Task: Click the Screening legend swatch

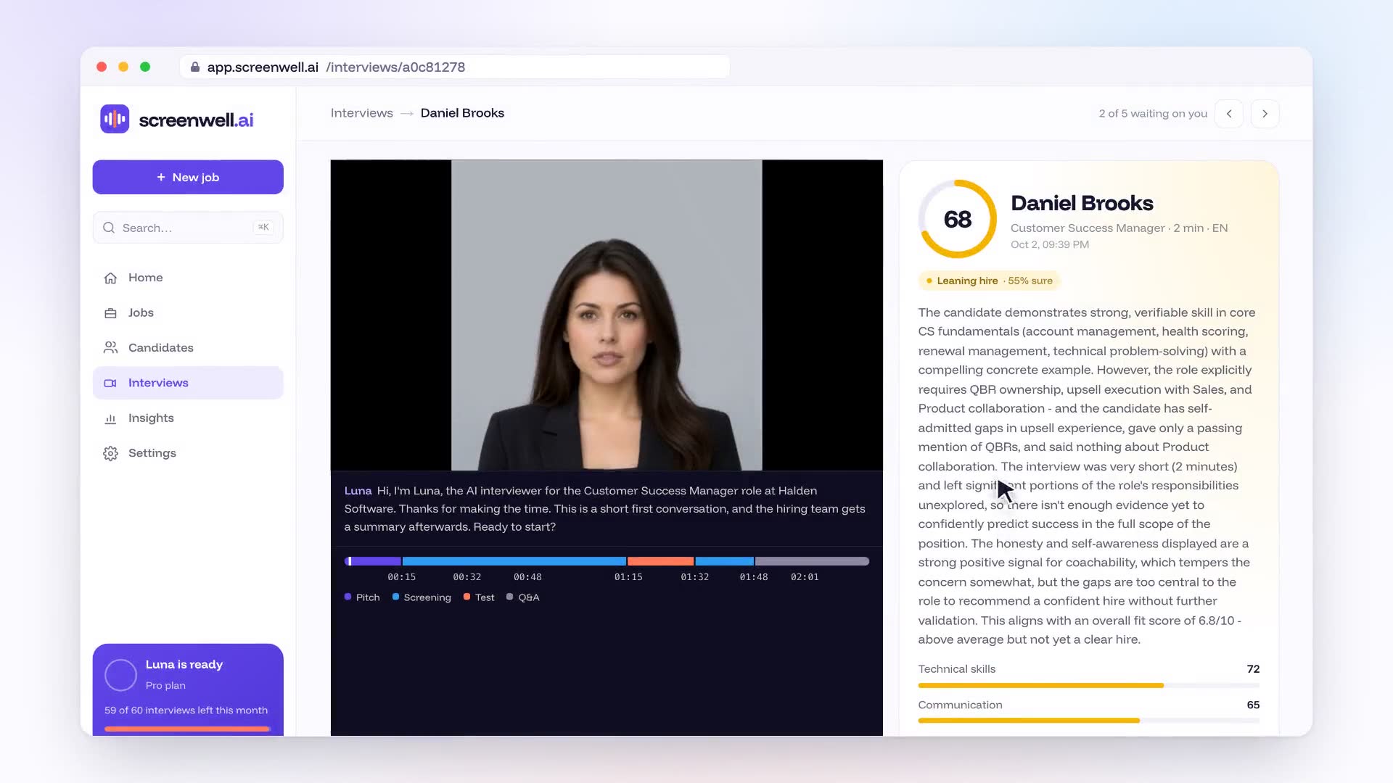Action: [x=395, y=597]
